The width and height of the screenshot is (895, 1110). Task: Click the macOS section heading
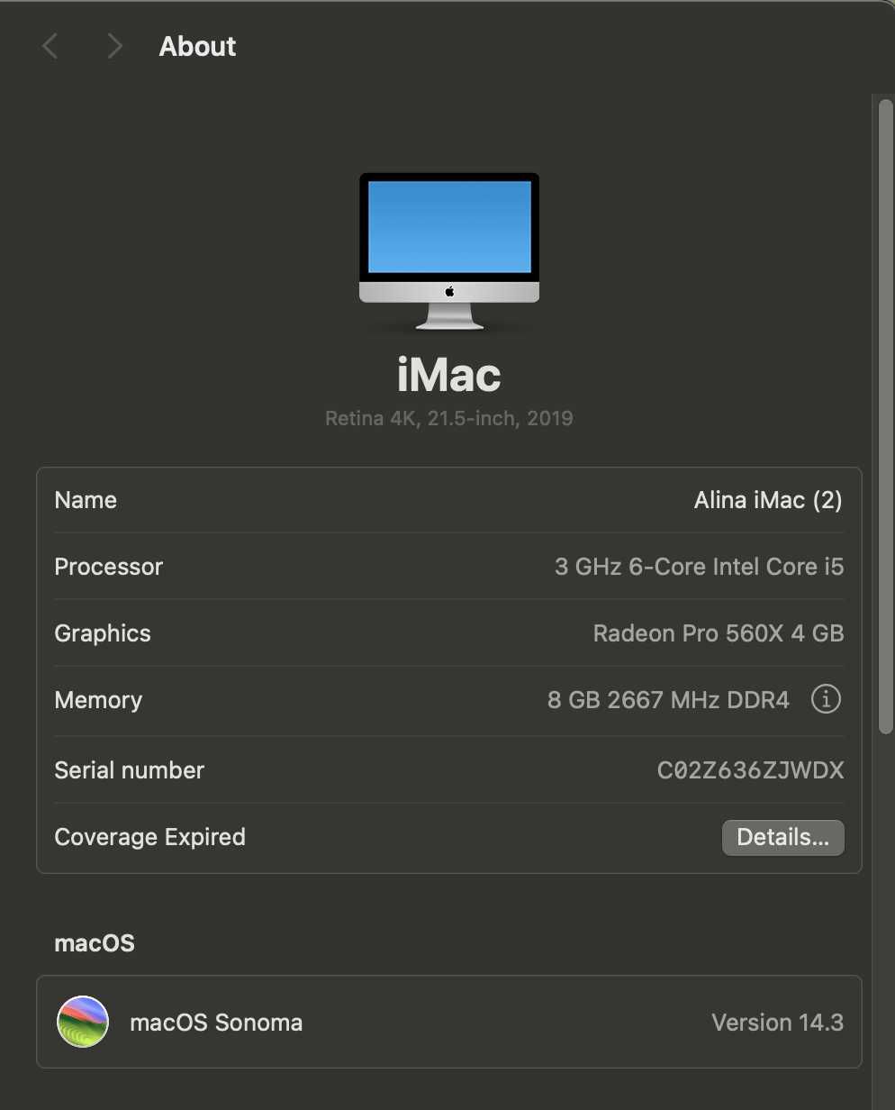click(95, 943)
